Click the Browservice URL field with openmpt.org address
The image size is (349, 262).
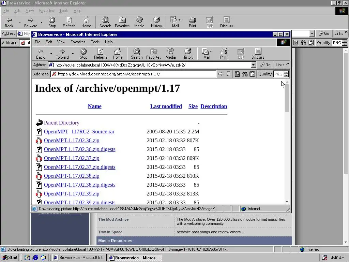(133, 74)
